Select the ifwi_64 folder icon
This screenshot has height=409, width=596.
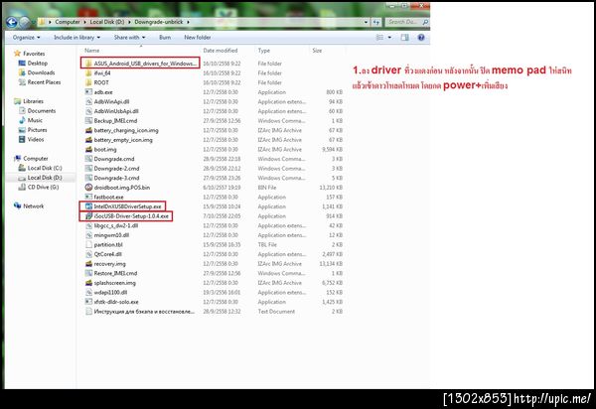88,72
